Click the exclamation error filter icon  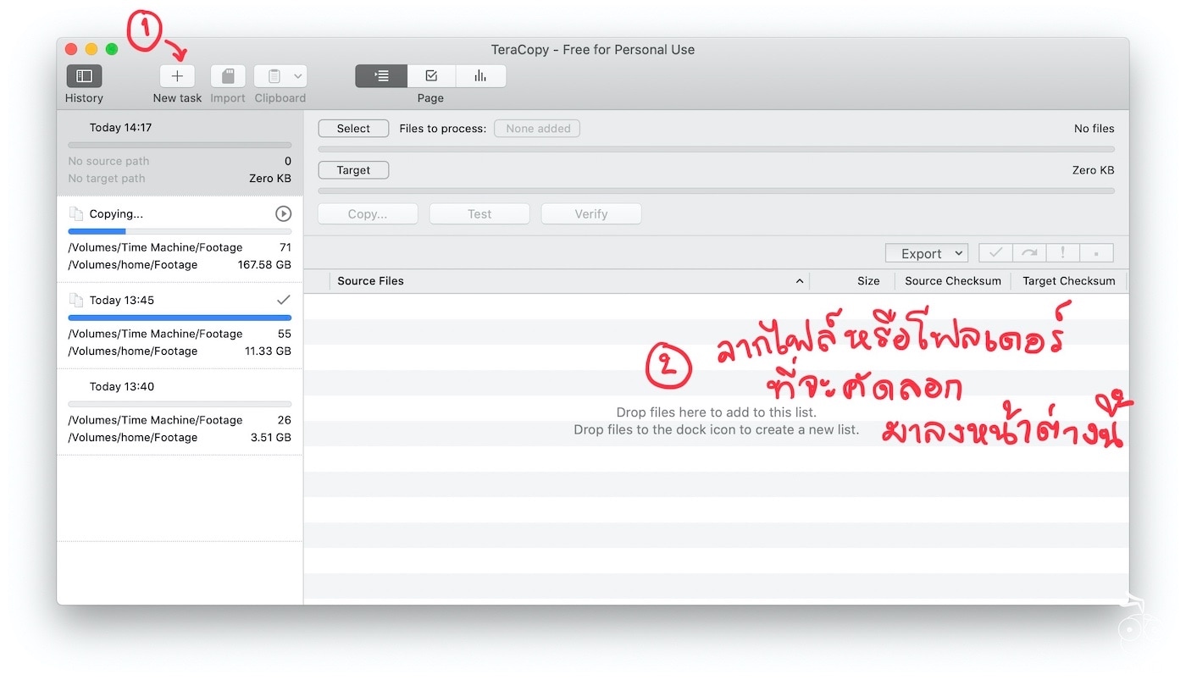[1062, 253]
